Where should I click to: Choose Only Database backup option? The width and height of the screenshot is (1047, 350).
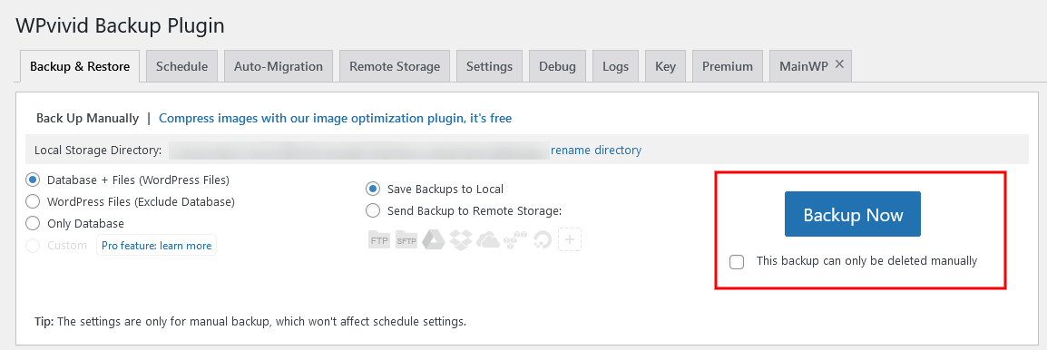pos(32,223)
